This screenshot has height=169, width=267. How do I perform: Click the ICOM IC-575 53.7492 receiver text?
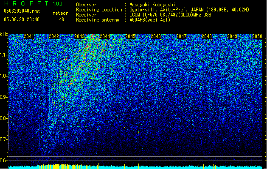click(x=170, y=15)
